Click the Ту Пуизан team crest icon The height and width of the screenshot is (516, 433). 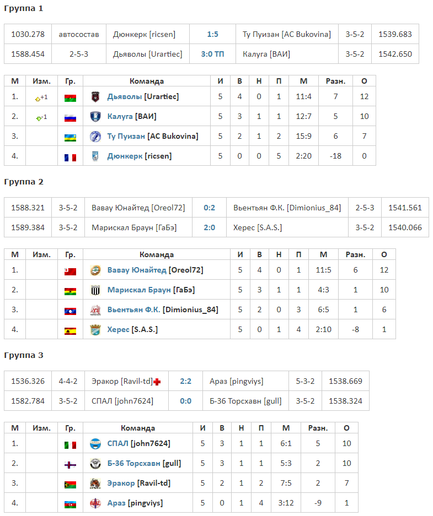95,136
